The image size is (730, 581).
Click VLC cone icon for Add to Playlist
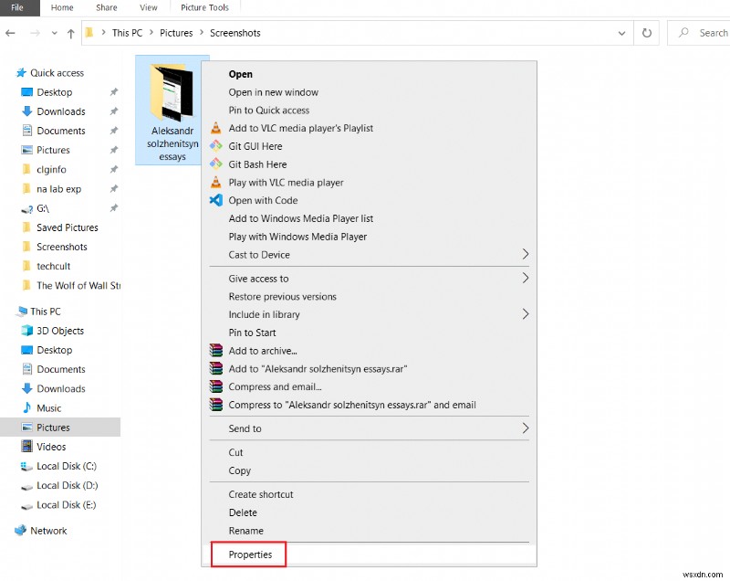point(216,128)
